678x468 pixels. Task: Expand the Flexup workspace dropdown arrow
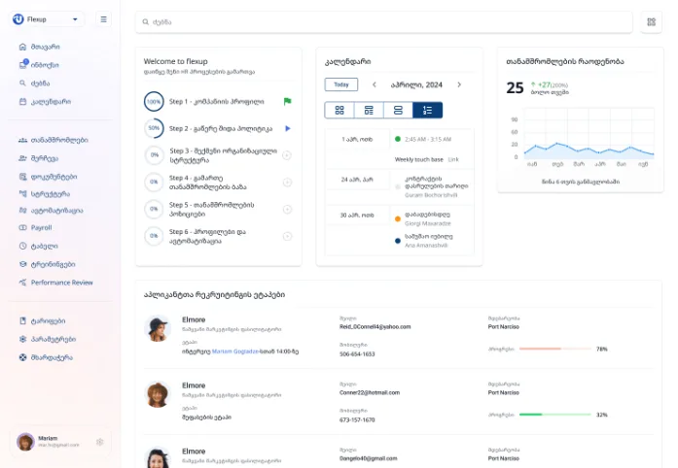pyautogui.click(x=75, y=19)
